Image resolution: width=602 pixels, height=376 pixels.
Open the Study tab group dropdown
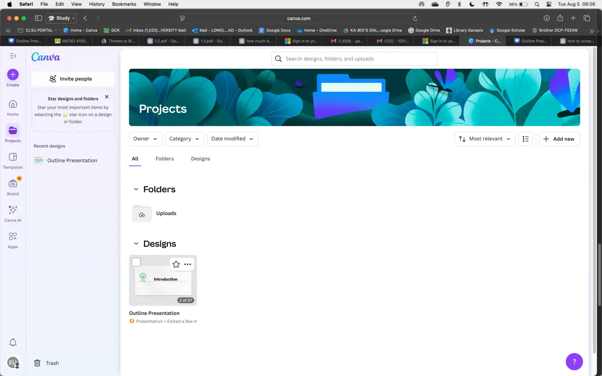click(61, 18)
